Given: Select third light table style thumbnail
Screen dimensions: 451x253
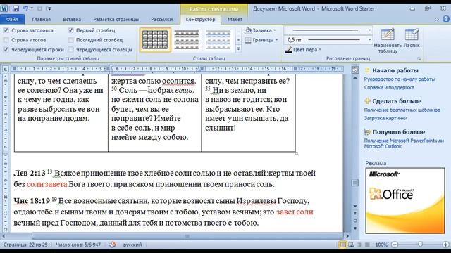Looking at the screenshot, I should pos(218,40).
